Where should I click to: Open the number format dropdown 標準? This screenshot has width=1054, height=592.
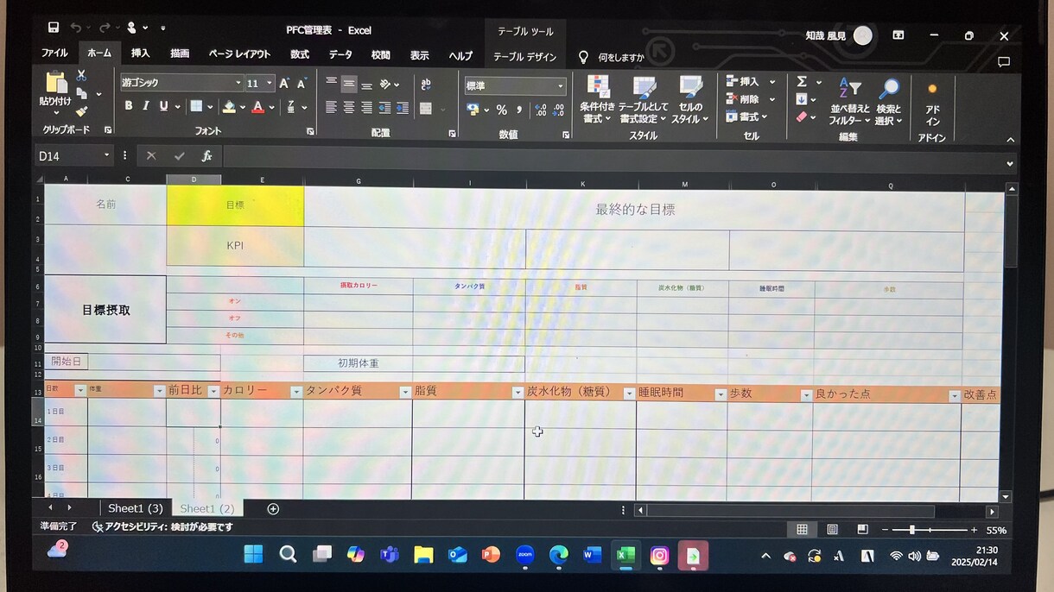560,86
